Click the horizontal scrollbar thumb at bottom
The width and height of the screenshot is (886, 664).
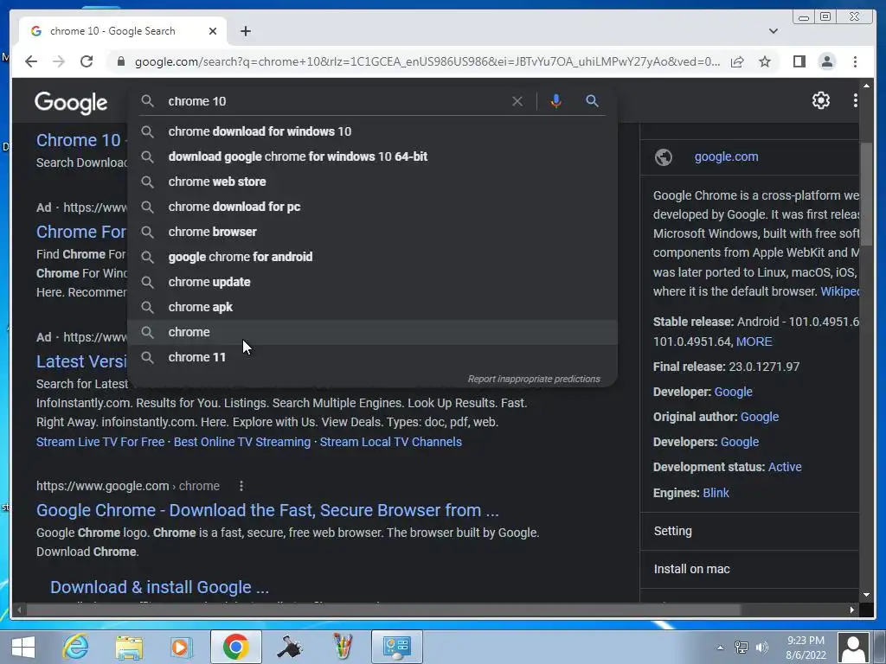(383, 610)
